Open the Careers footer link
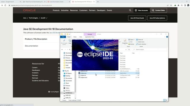This screenshot has width=190, height=106. pos(35,67)
